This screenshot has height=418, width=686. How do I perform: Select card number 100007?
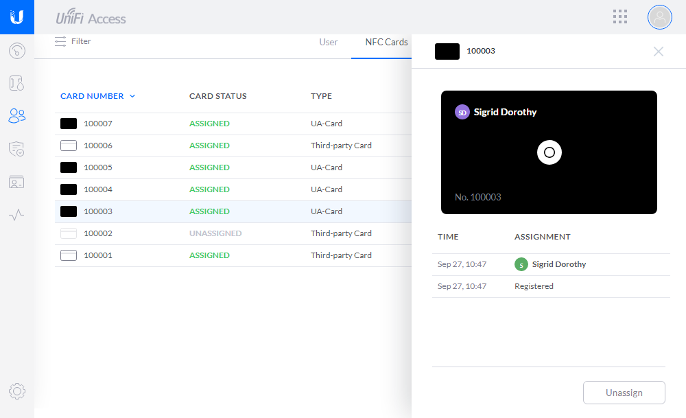click(x=98, y=124)
